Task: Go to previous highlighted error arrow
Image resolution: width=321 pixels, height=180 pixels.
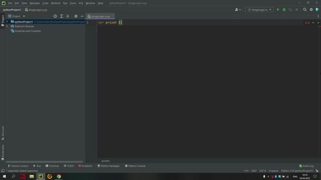Action: [313, 22]
